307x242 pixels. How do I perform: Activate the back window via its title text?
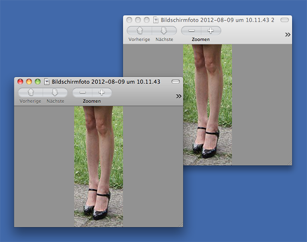217,20
